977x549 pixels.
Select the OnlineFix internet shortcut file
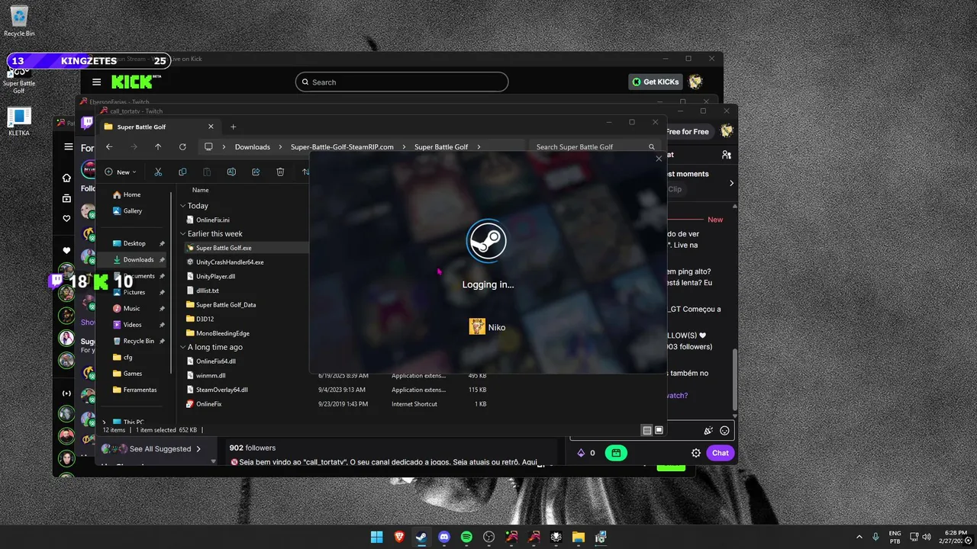tap(208, 404)
